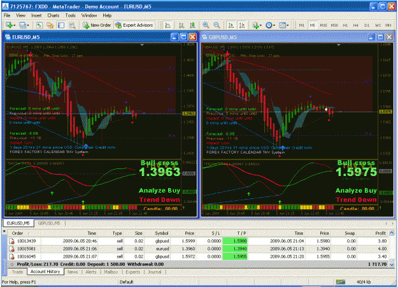398x287 pixels.
Task: Toggle the Expert Advisors button
Action: click(x=134, y=25)
